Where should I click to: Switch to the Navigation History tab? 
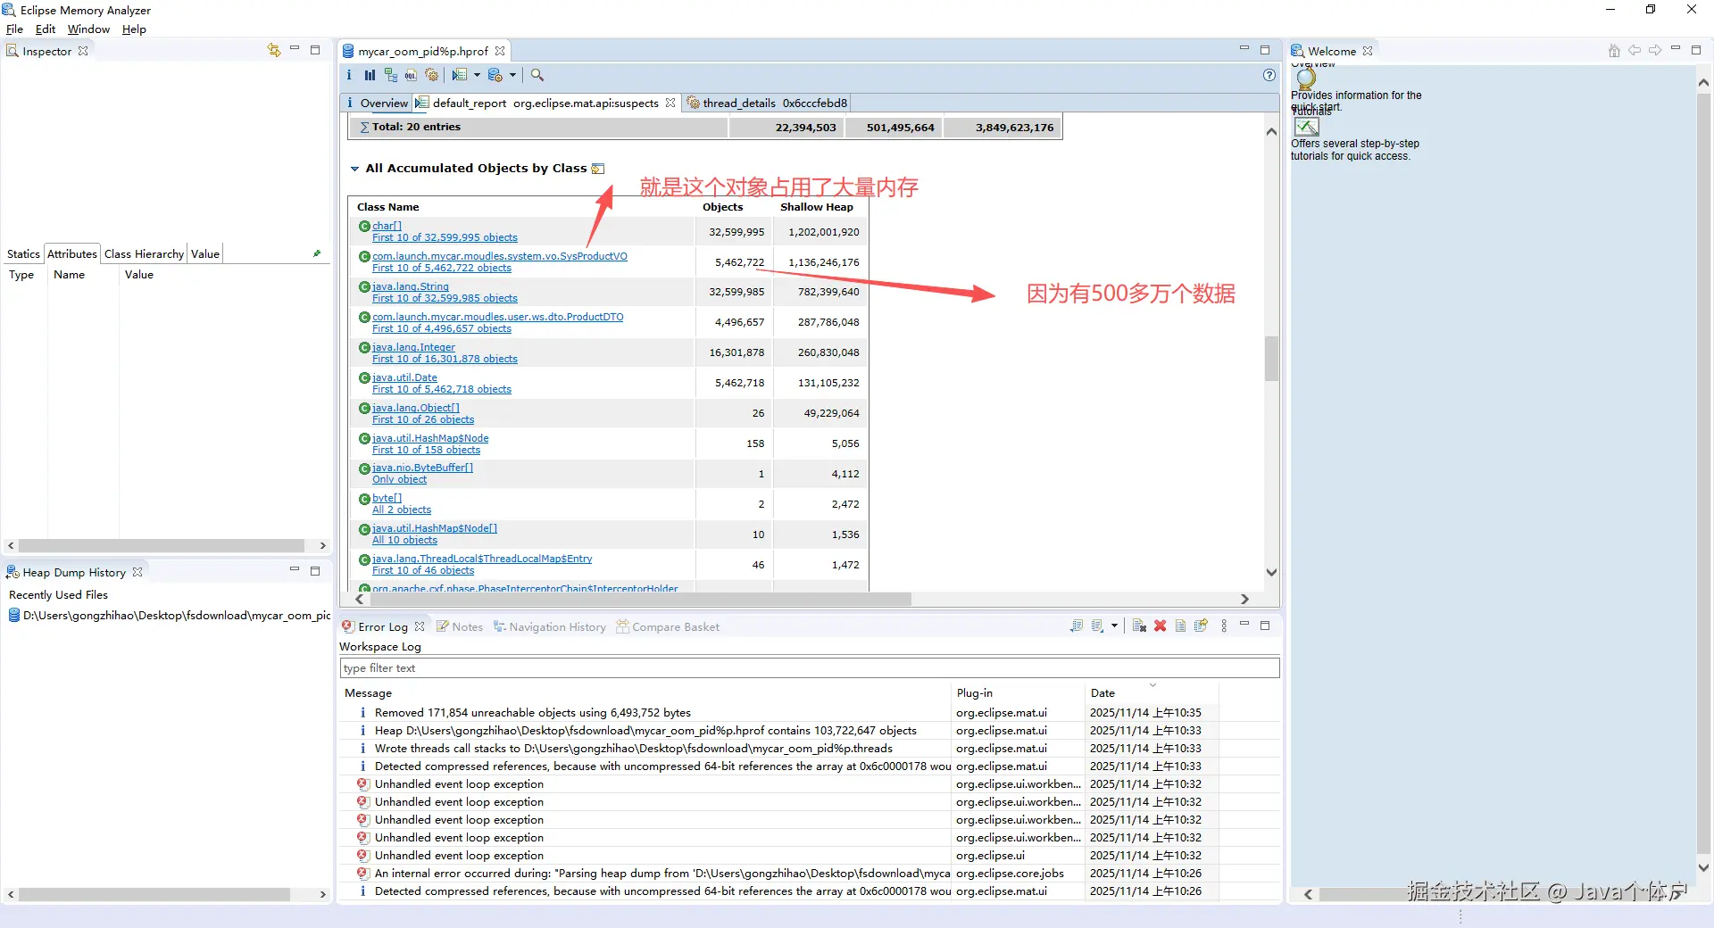pos(549,626)
